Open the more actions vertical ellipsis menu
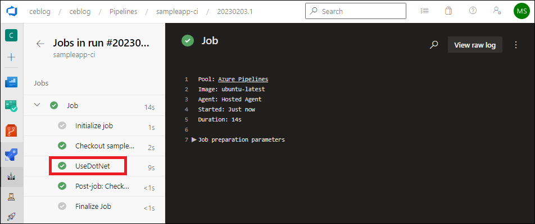 tap(516, 45)
